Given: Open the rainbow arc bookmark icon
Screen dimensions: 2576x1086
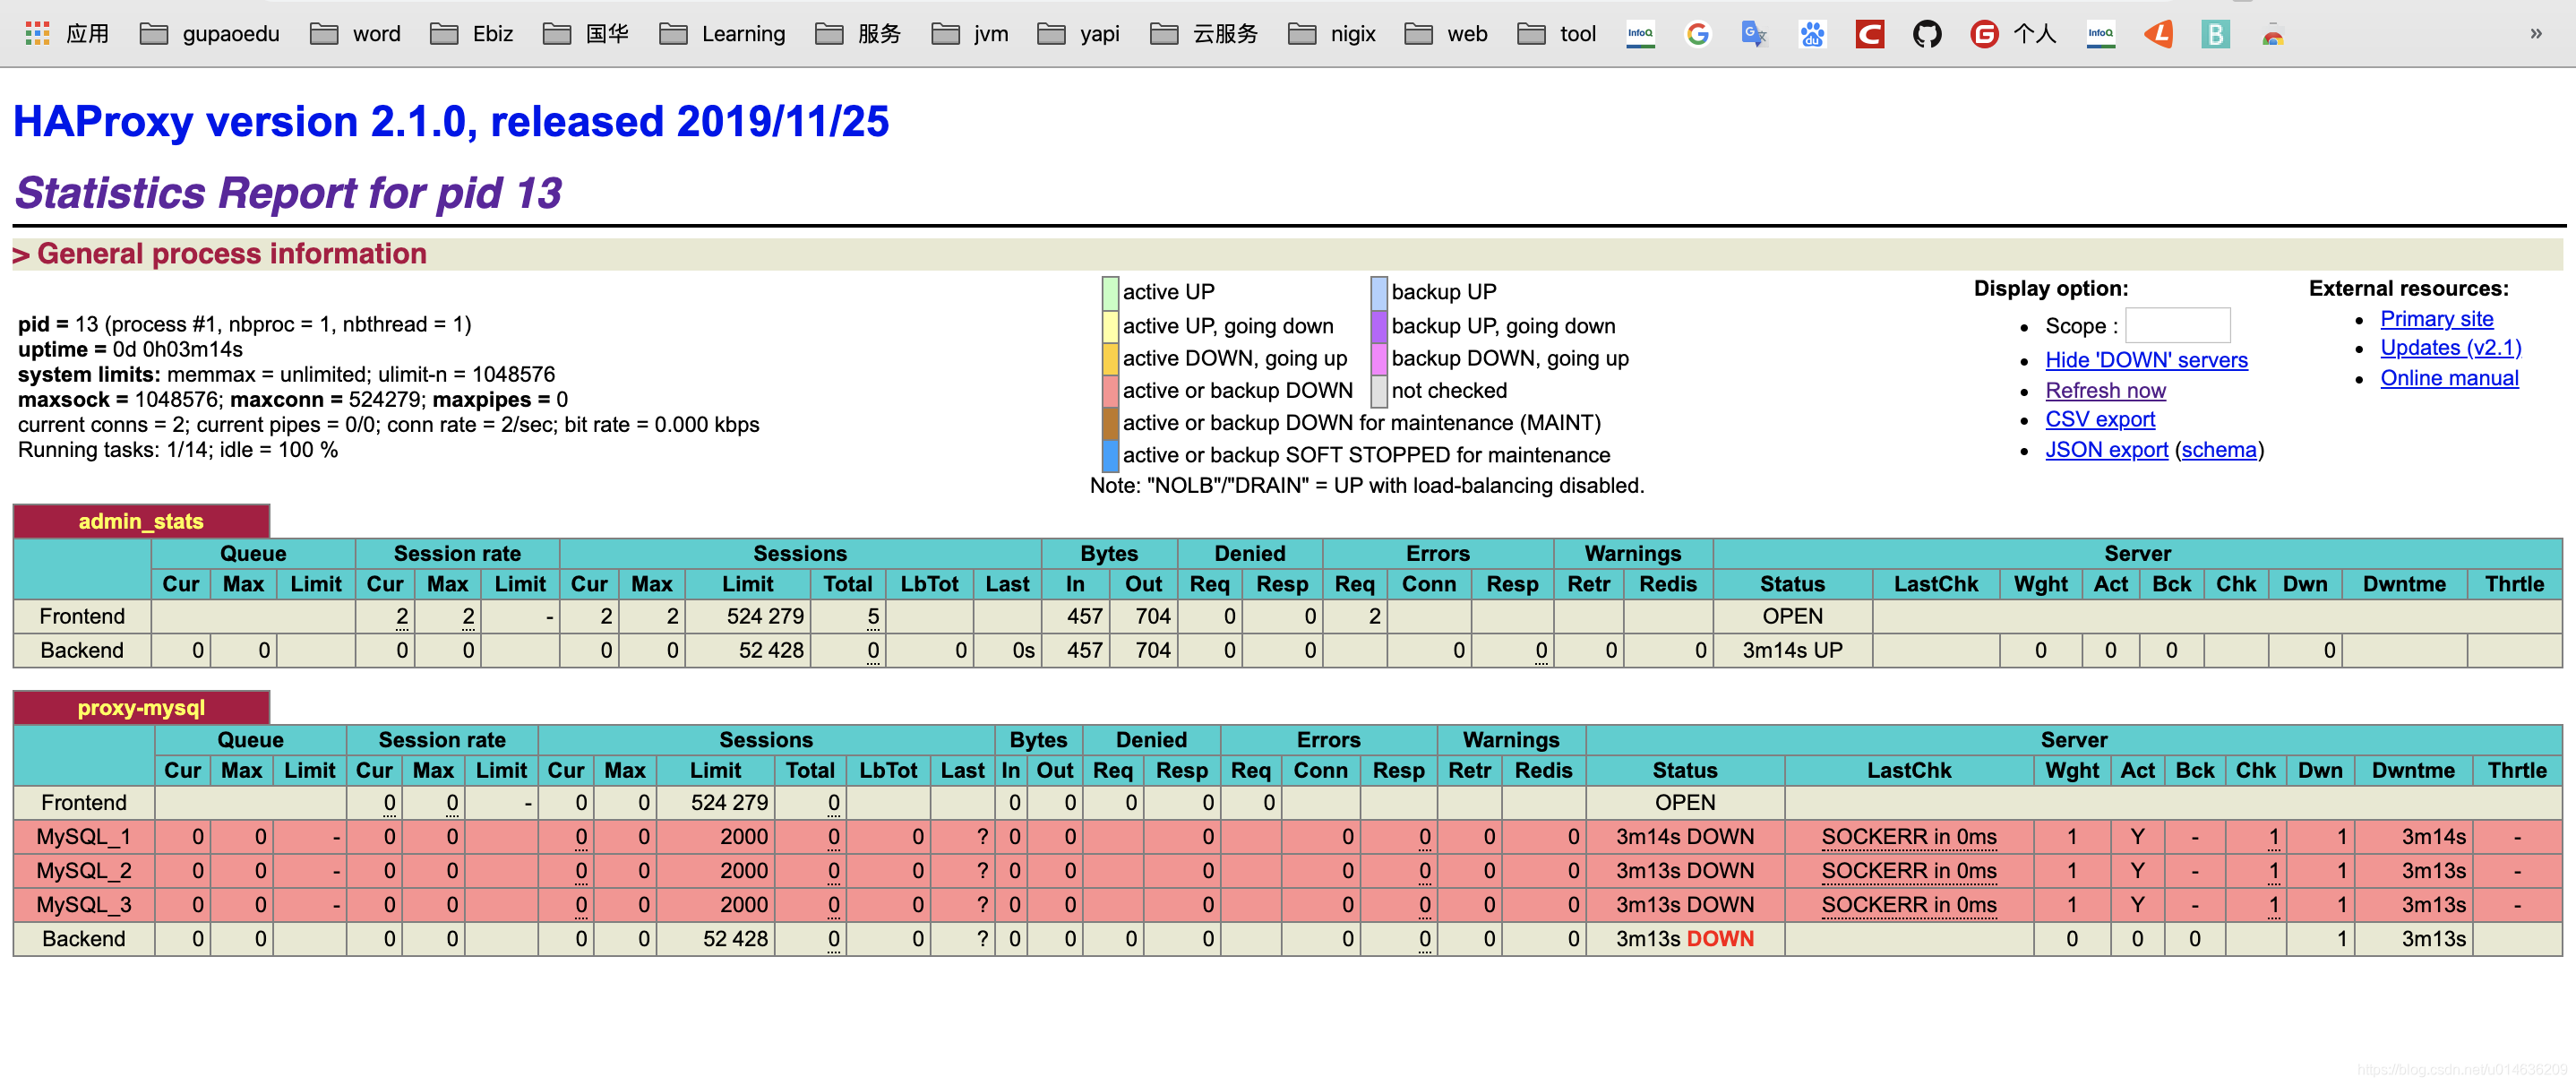Looking at the screenshot, I should [2273, 34].
